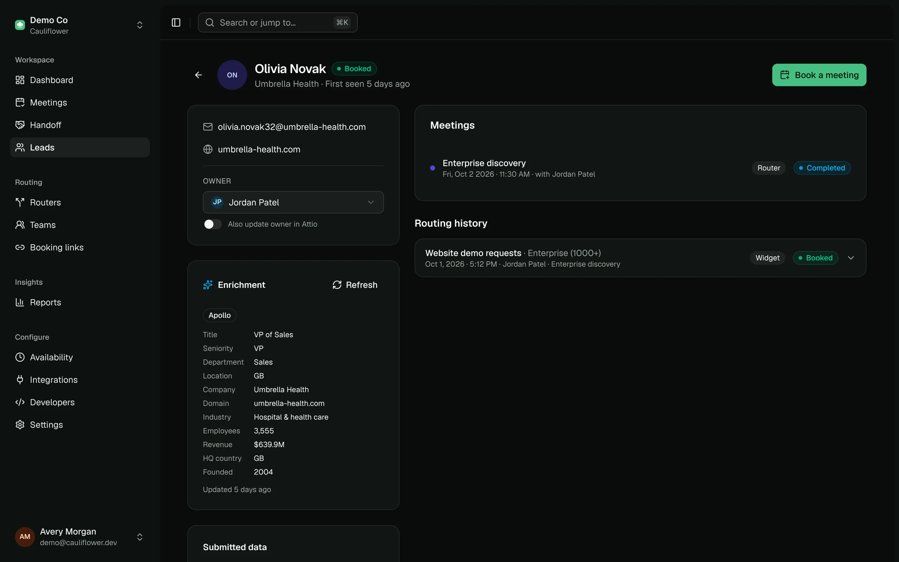Click the Book a meeting button
This screenshot has height=562, width=899.
click(819, 75)
